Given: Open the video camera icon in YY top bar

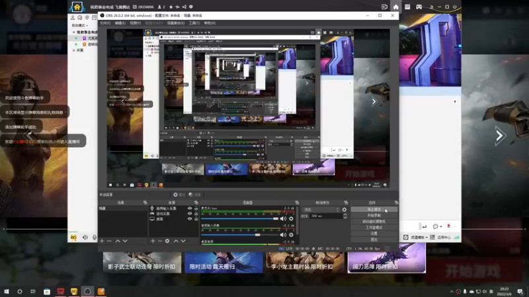Looking at the screenshot, I should (x=384, y=7).
